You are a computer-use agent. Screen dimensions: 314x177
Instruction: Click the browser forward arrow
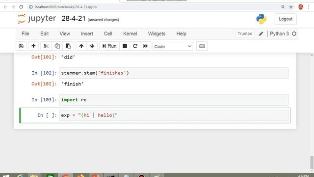coord(13,7)
